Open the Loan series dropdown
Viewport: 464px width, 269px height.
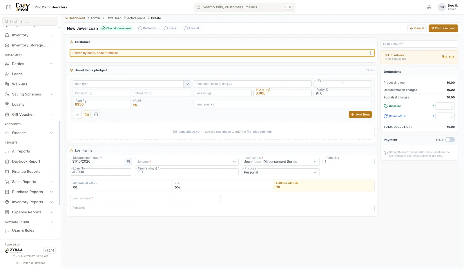280,162
